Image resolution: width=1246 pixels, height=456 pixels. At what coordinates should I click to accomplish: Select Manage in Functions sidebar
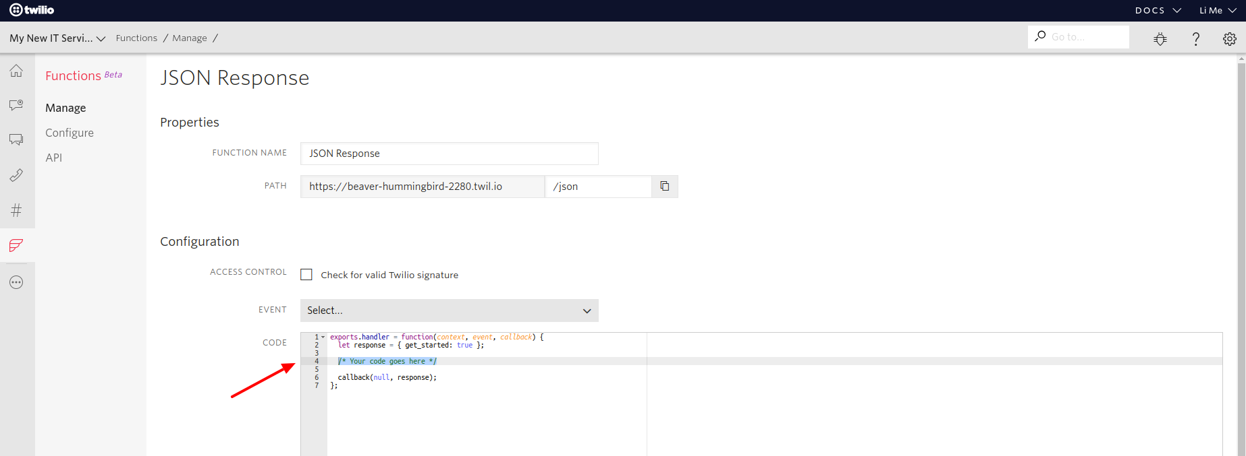click(65, 108)
